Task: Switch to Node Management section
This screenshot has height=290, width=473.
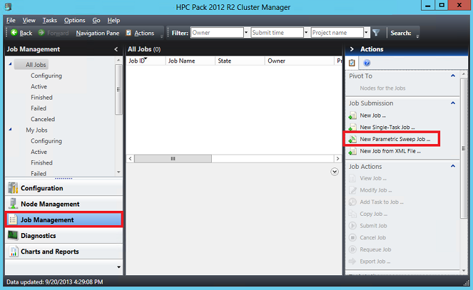Action: [x=64, y=204]
